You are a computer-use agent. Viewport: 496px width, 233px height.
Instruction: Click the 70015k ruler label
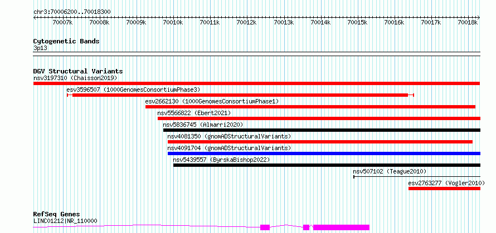357,22
